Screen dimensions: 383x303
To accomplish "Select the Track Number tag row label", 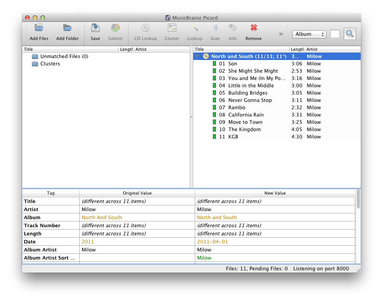I will [x=42, y=226].
